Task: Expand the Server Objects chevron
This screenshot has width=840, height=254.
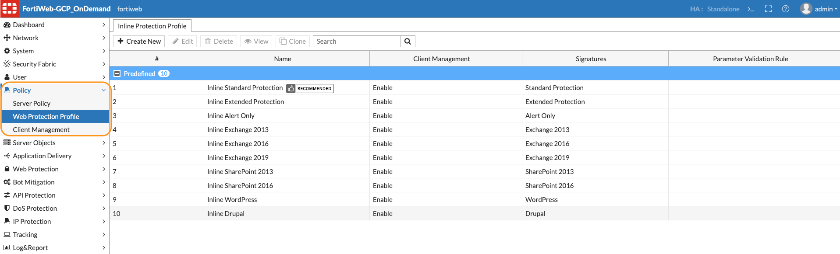Action: click(x=103, y=143)
